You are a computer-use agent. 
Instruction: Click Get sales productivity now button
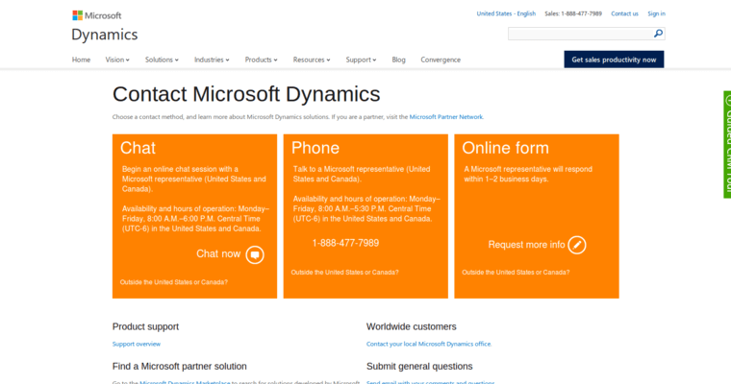point(614,60)
